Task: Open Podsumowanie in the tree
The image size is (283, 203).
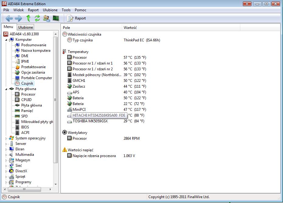Action: 34,45
